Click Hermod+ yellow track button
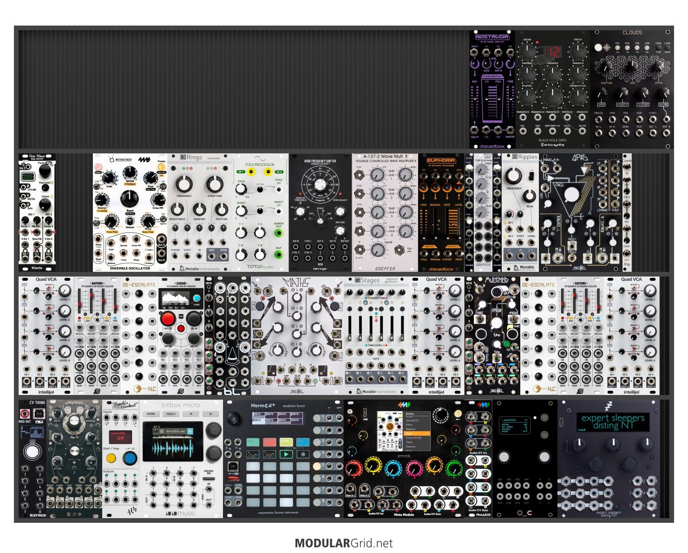The width and height of the screenshot is (688, 553). click(286, 442)
